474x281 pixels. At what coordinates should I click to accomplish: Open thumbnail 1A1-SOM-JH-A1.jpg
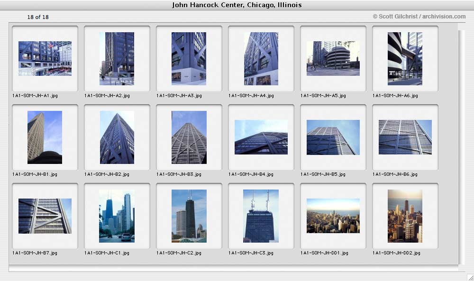pyautogui.click(x=45, y=59)
